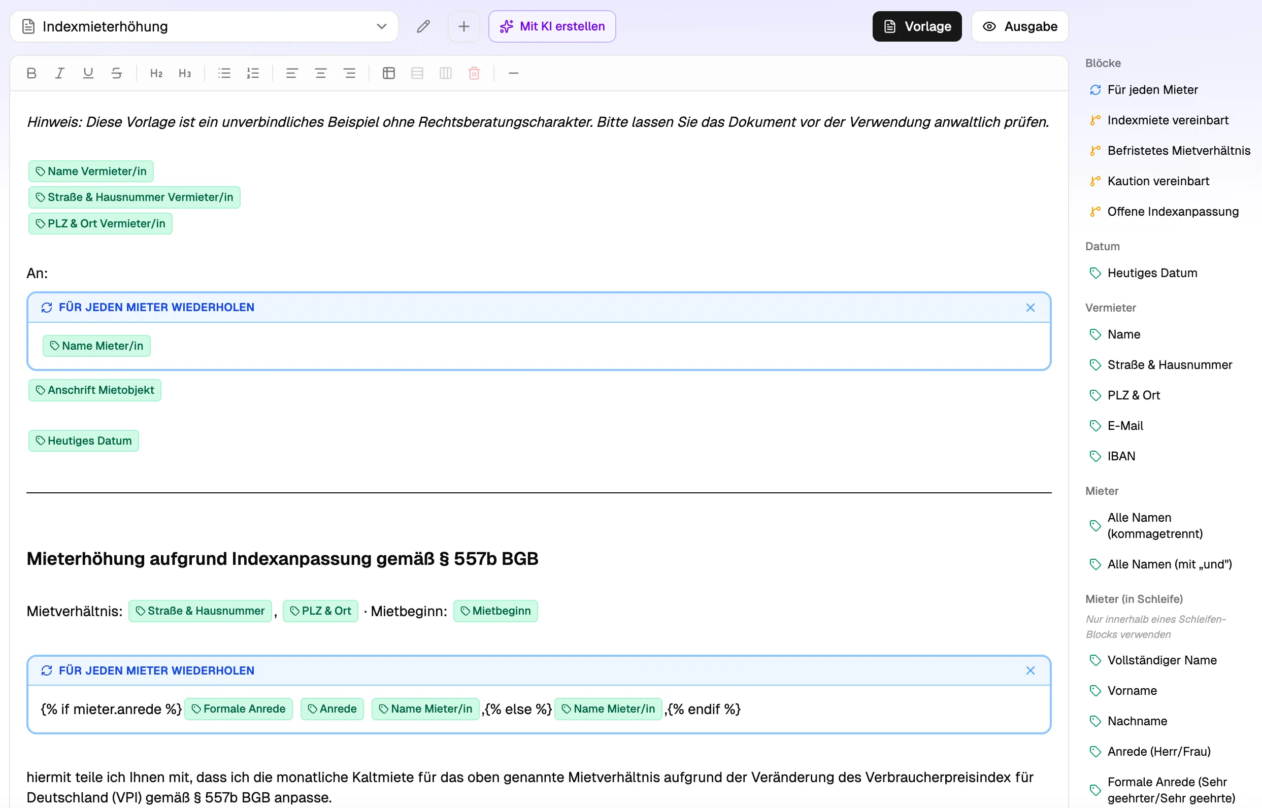Insert Vollständiger Name variable
1262x808 pixels.
click(x=1153, y=660)
